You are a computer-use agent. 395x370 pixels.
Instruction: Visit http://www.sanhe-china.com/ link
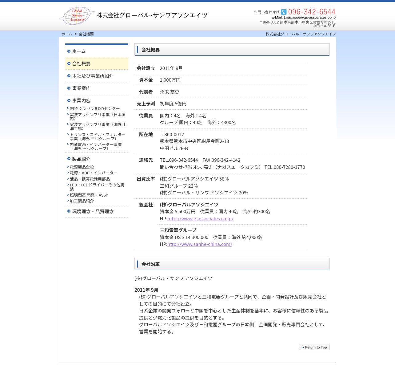(x=200, y=244)
